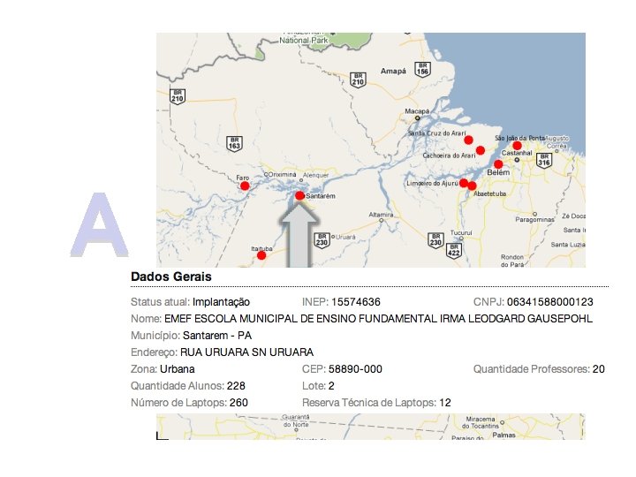
Task: Click the Miracema do Tocantins label
Action: (481, 422)
